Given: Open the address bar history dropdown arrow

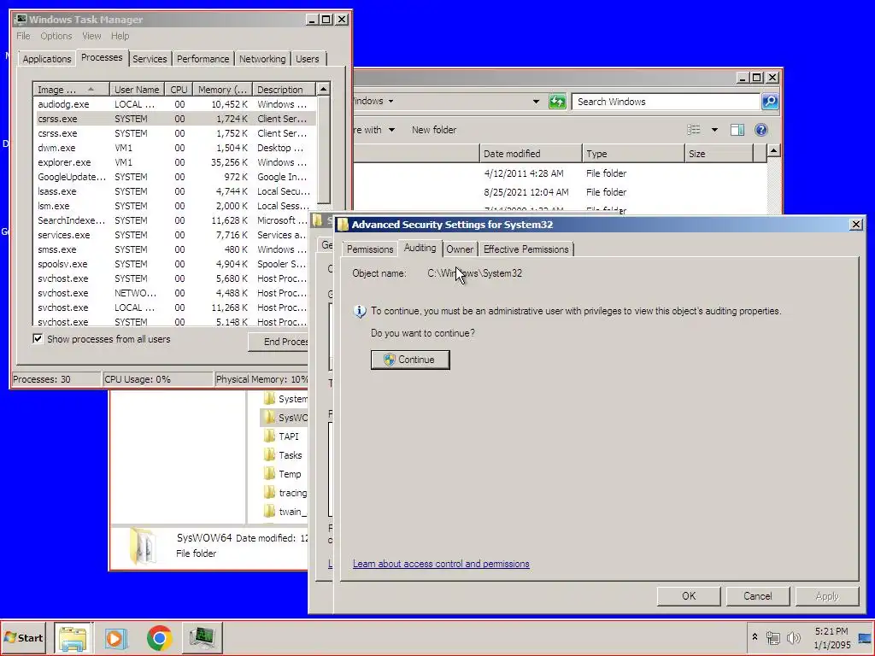Looking at the screenshot, I should pyautogui.click(x=536, y=102).
